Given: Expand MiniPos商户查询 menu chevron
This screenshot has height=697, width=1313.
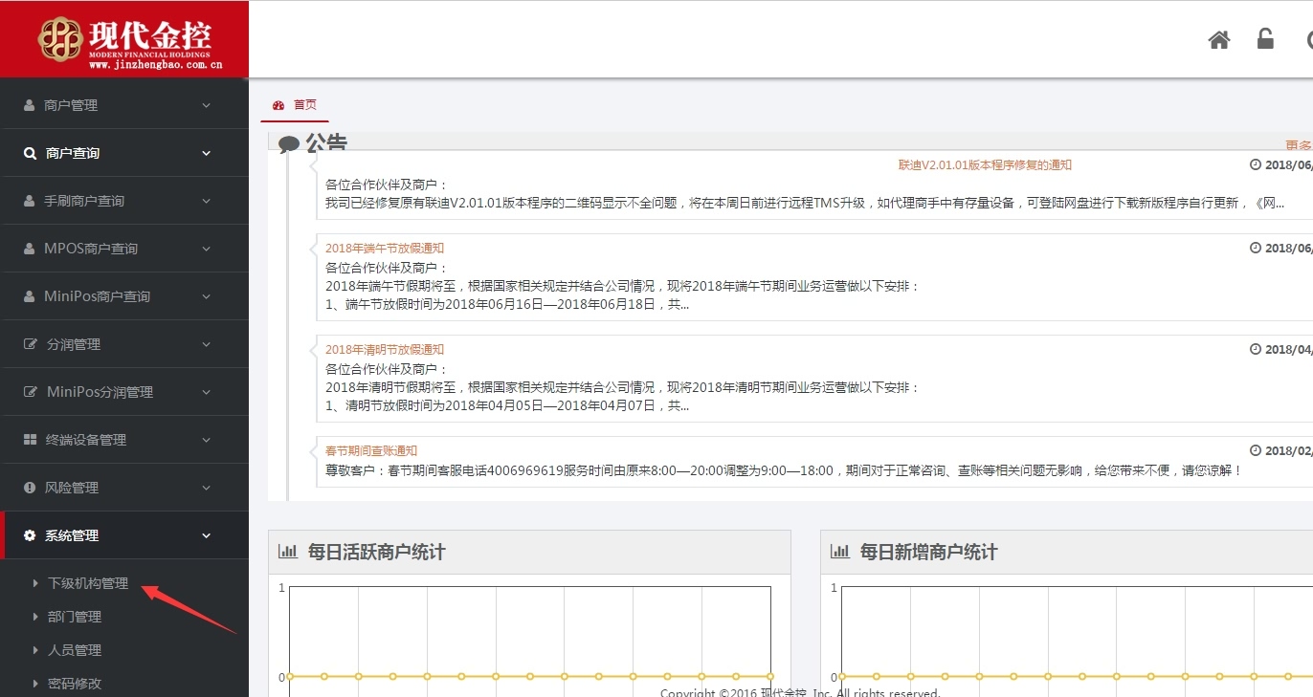Looking at the screenshot, I should tap(206, 296).
